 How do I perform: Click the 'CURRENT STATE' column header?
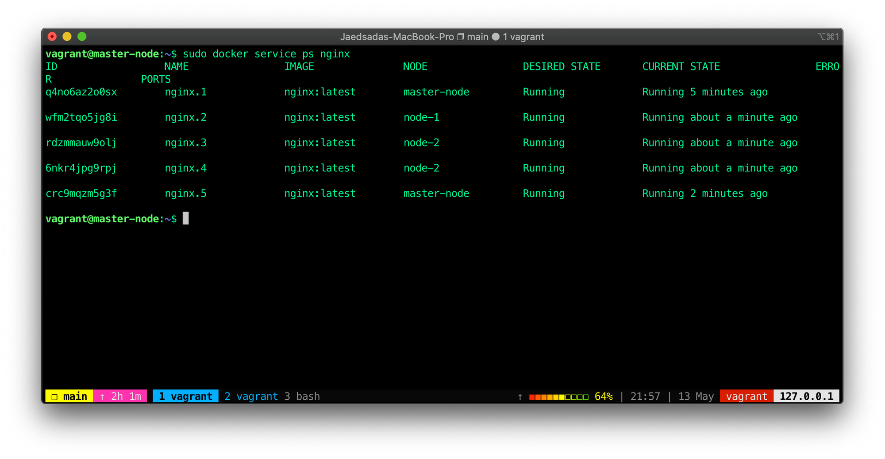pyautogui.click(x=681, y=66)
